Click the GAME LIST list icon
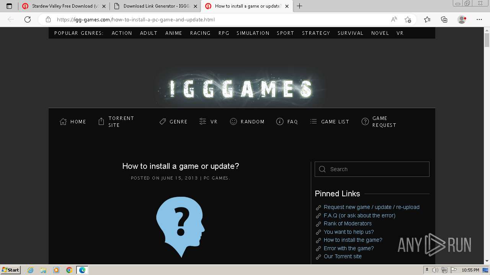 314,121
